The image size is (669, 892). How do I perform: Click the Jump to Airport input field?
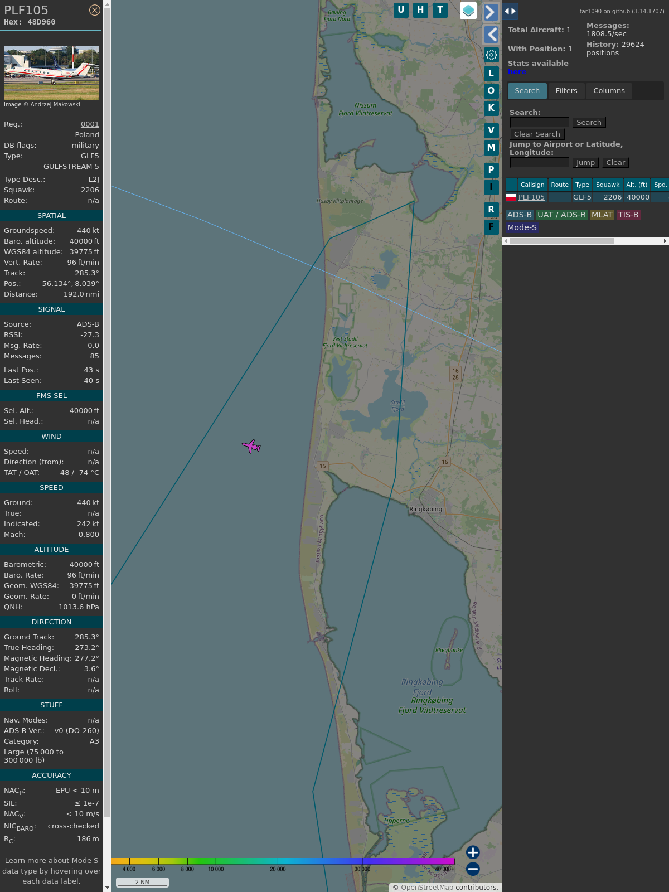click(x=539, y=163)
